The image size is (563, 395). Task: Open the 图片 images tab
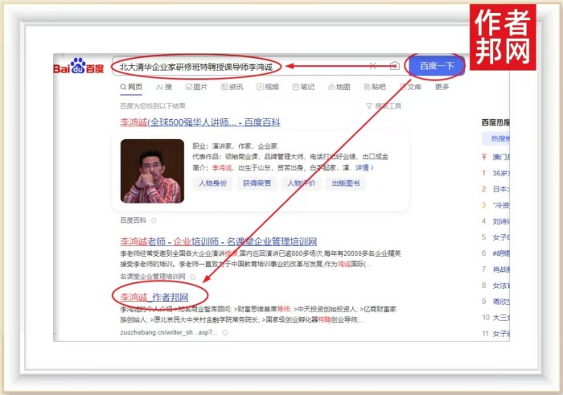[x=195, y=87]
